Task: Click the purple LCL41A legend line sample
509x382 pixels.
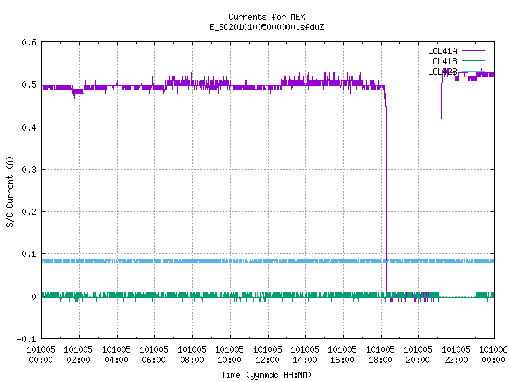Action: 474,51
